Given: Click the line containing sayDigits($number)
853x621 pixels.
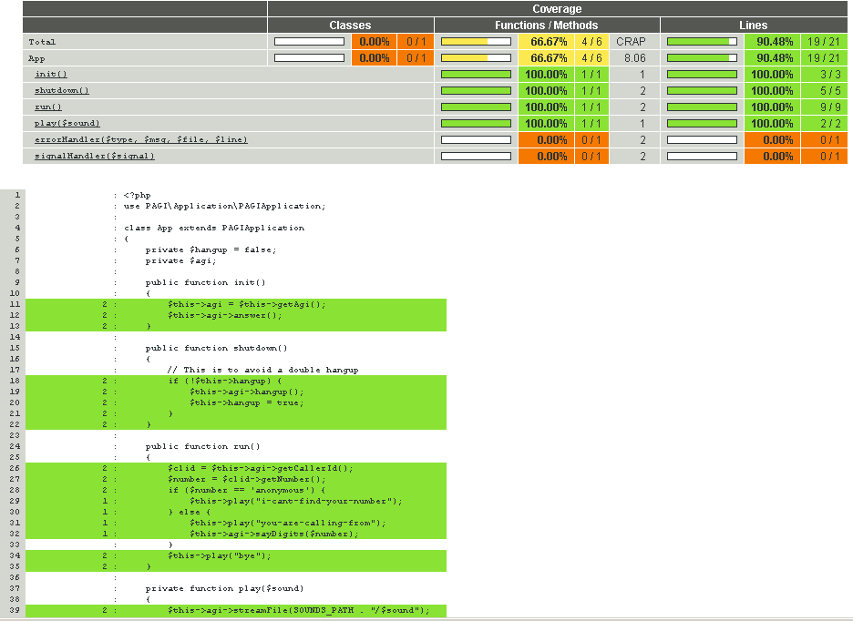Looking at the screenshot, I should [273, 534].
